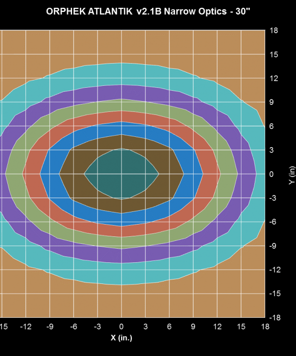Click the "Y (in)" vertical axis label

(292, 175)
